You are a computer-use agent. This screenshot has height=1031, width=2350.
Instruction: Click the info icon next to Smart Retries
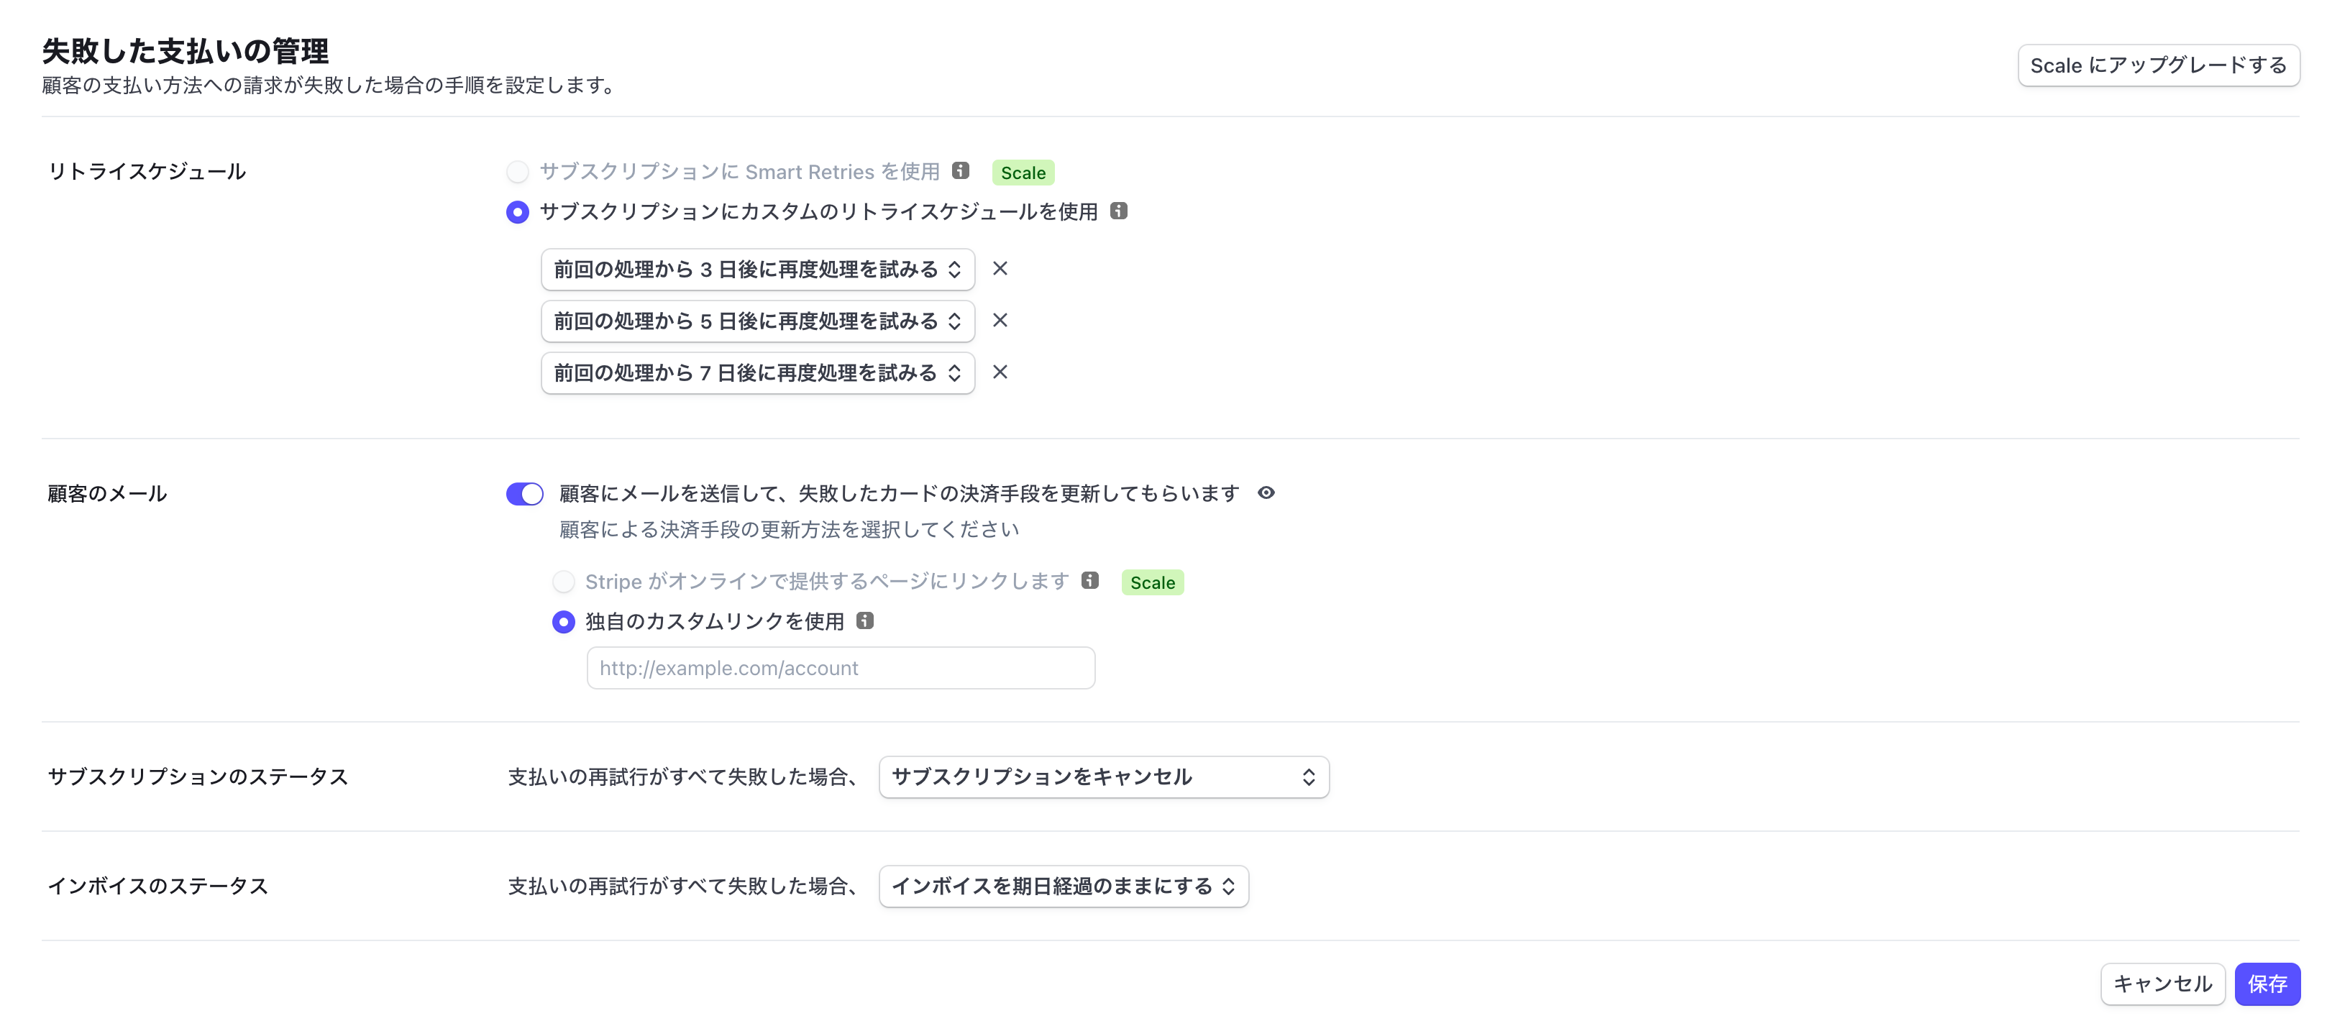tap(961, 172)
